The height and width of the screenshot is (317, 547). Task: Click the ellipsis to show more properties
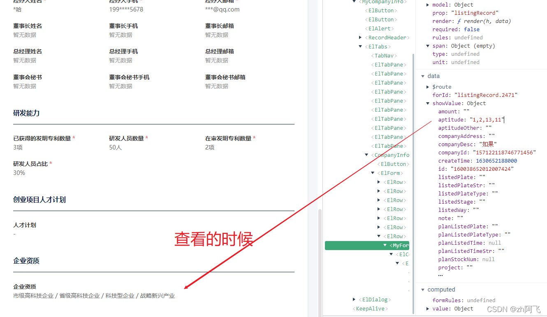click(x=440, y=276)
